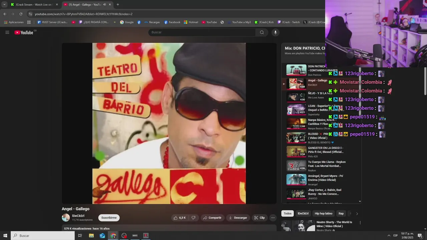
Task: Reload the page with browser refresh icon
Action: [x=21, y=14]
